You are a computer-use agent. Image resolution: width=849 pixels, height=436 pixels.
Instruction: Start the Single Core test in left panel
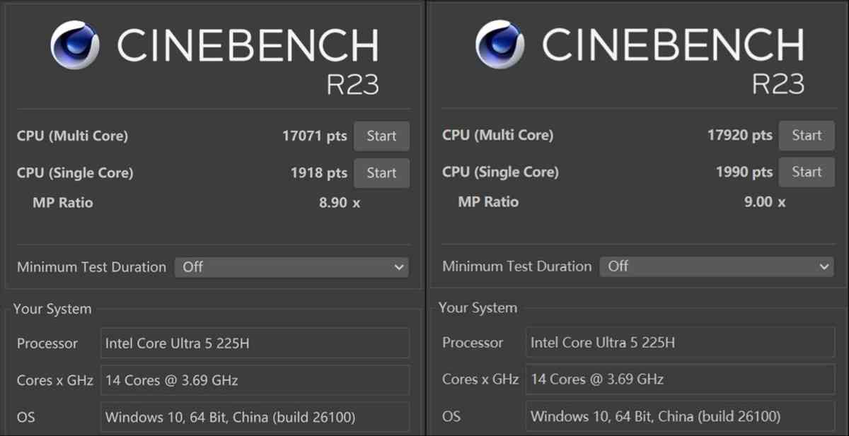pyautogui.click(x=381, y=173)
